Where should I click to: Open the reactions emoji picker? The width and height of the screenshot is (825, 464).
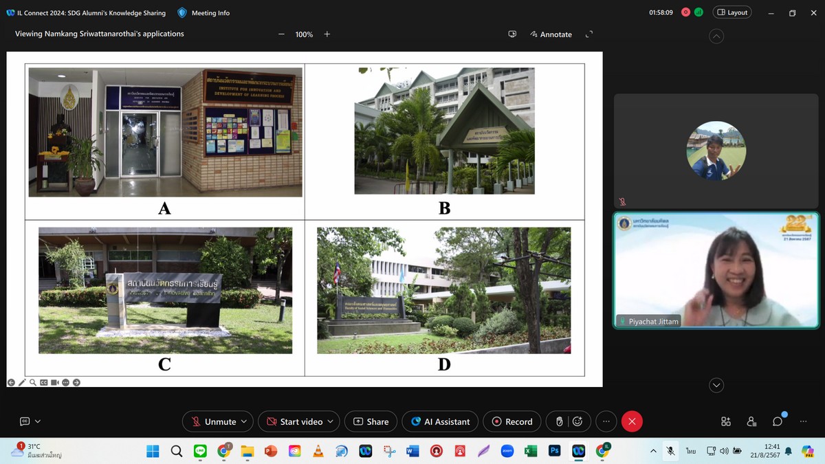pos(577,421)
